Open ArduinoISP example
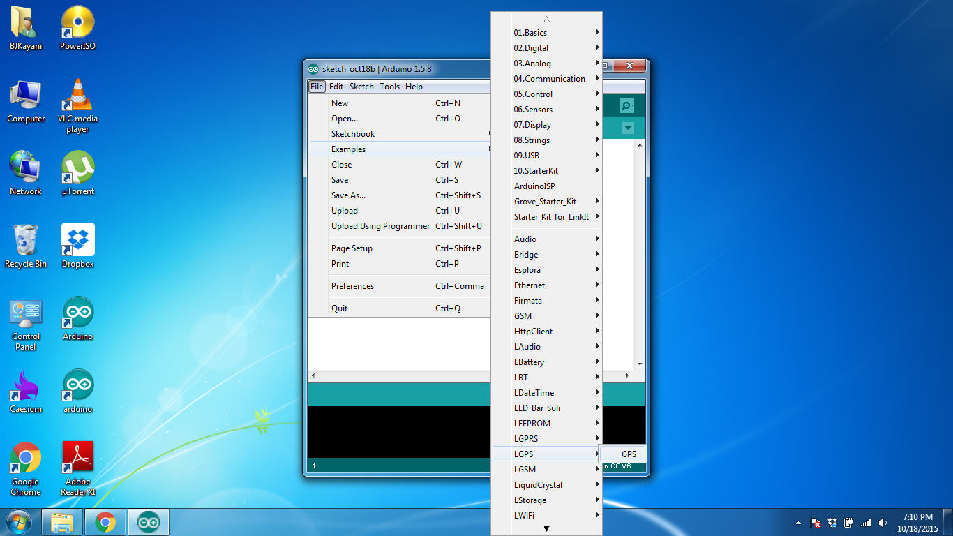The height and width of the screenshot is (536, 953). click(x=547, y=186)
